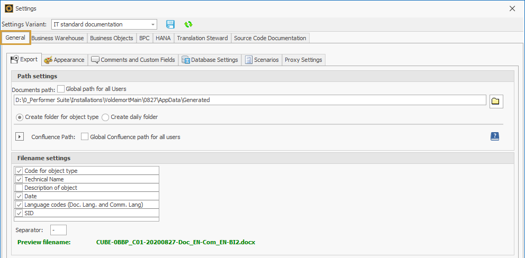
Task: Click the Separator input field
Action: (x=58, y=230)
